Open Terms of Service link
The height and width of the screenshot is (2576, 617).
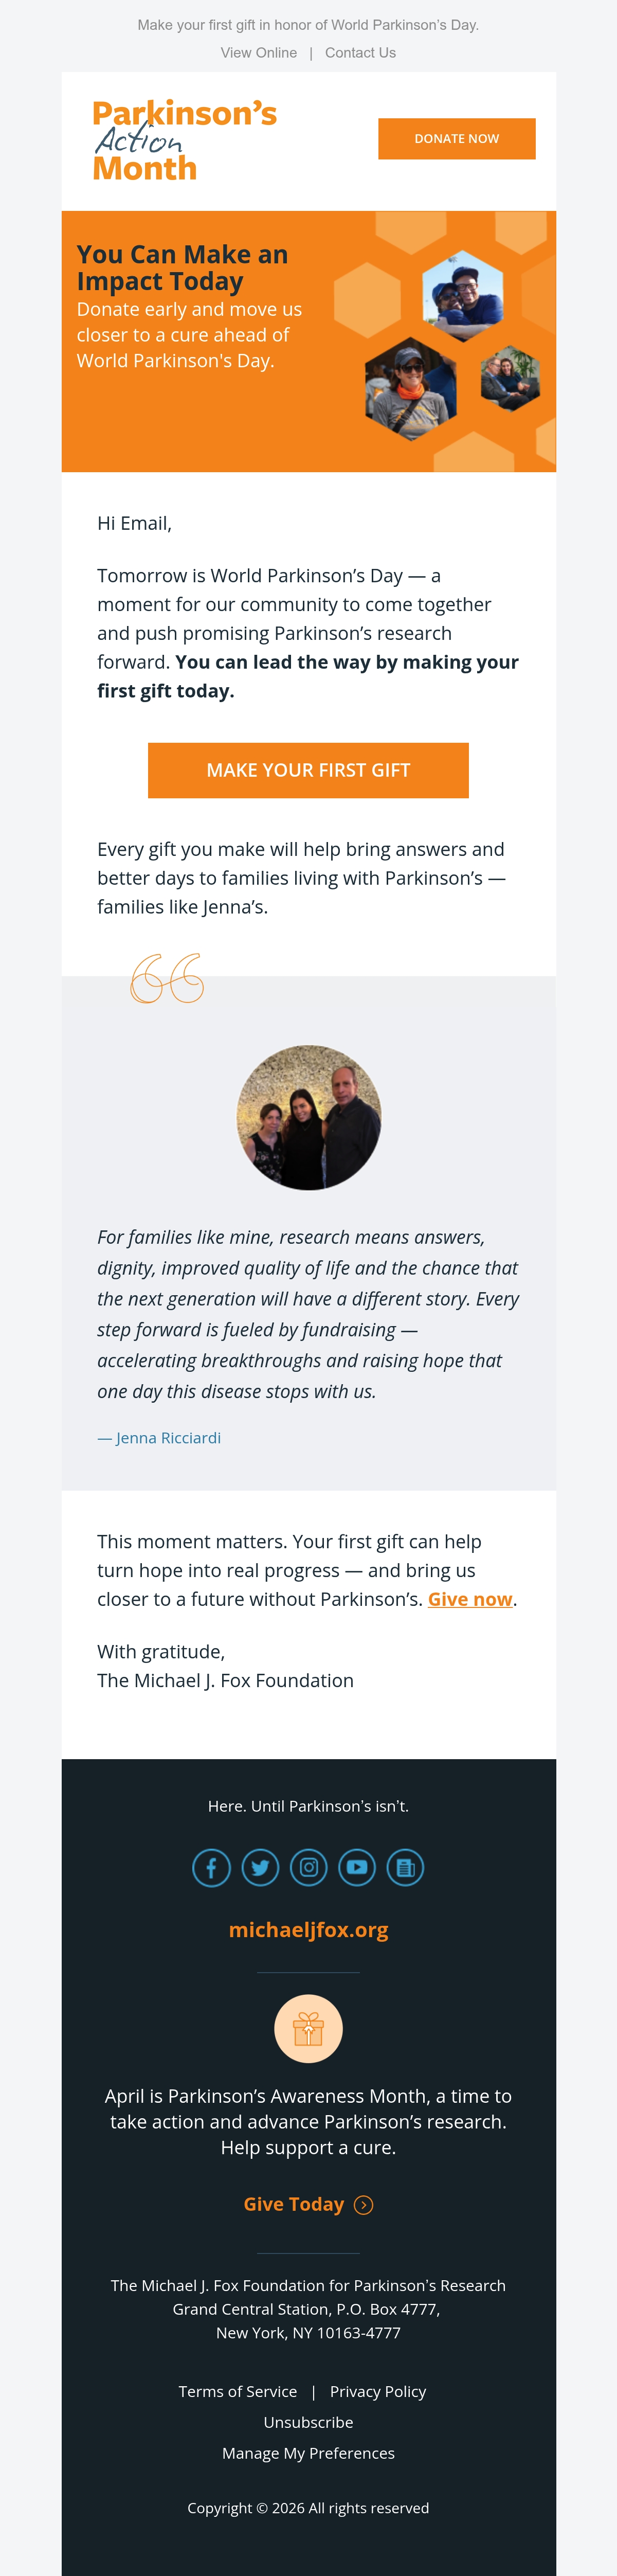point(238,2391)
